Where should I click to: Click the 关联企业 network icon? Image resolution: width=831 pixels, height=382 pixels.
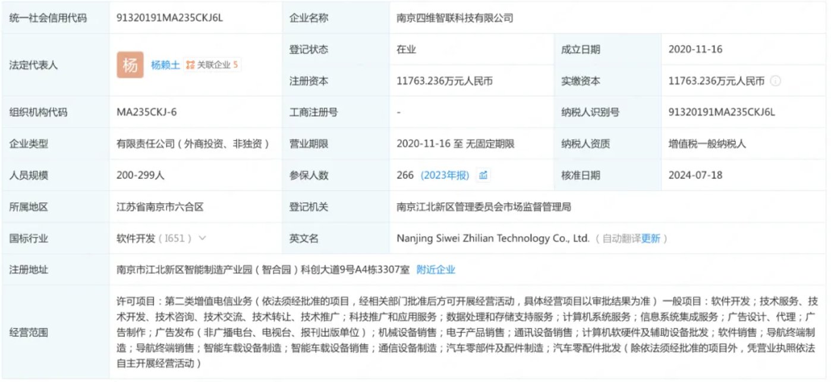point(190,65)
